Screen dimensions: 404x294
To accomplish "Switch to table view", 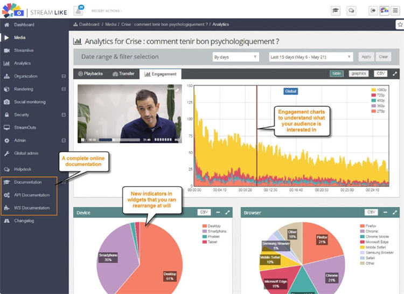I will point(337,73).
